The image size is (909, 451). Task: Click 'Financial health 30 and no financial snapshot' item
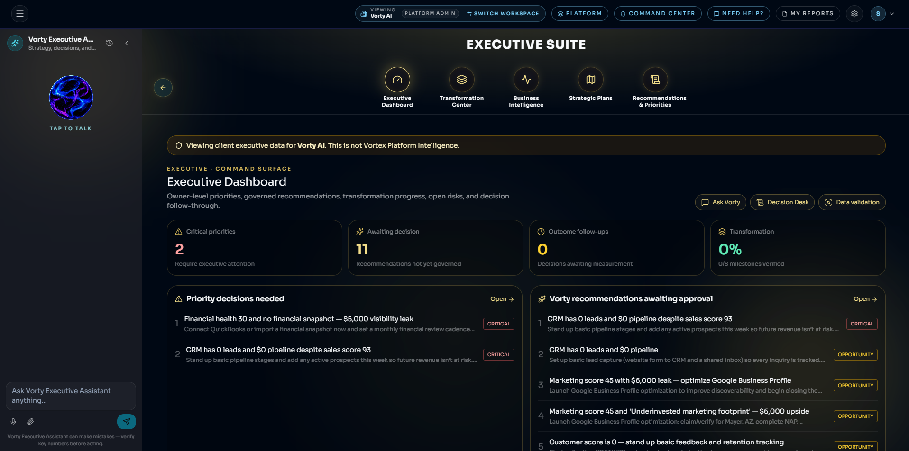[x=345, y=324]
